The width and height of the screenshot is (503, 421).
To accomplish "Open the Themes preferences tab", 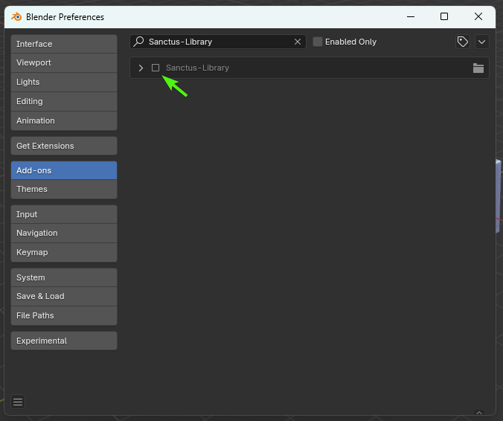I will pos(64,189).
